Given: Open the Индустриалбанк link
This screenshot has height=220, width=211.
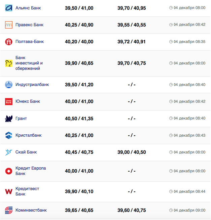Looking at the screenshot, I should point(32,85).
